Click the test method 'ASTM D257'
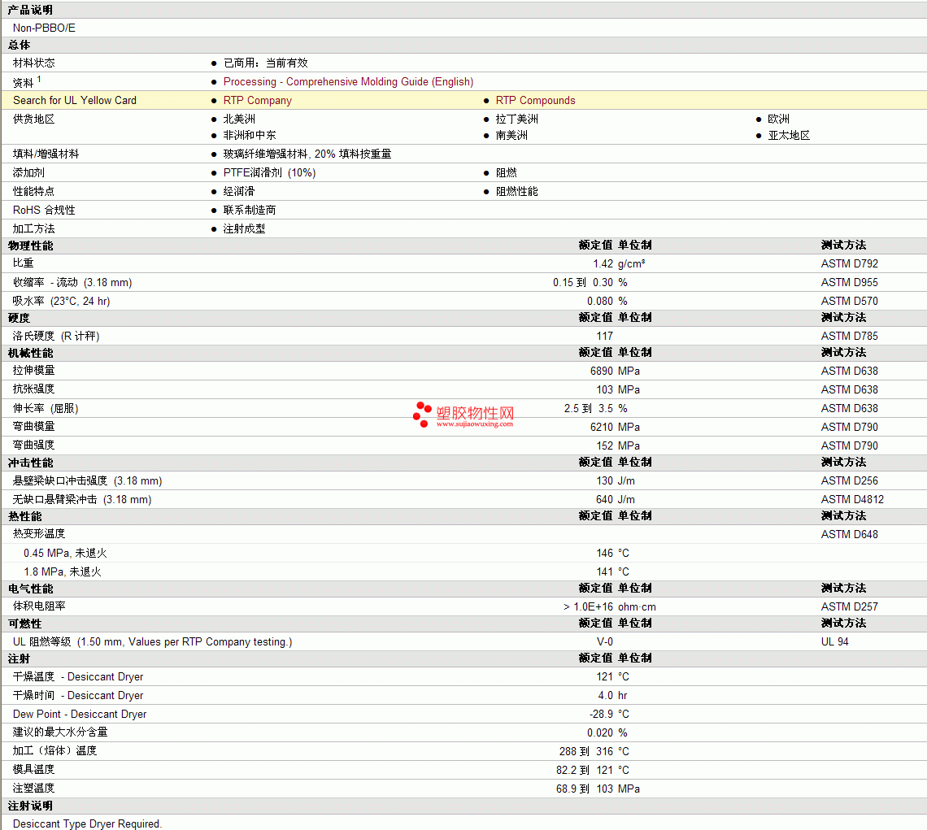The image size is (927, 830). [850, 607]
